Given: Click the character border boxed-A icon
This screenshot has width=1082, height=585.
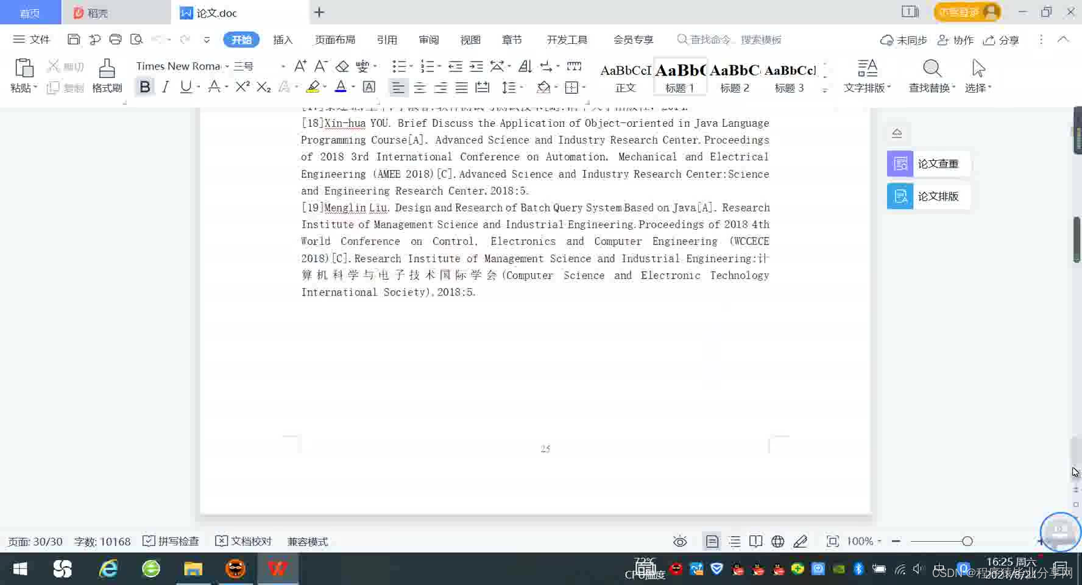Looking at the screenshot, I should pos(369,87).
